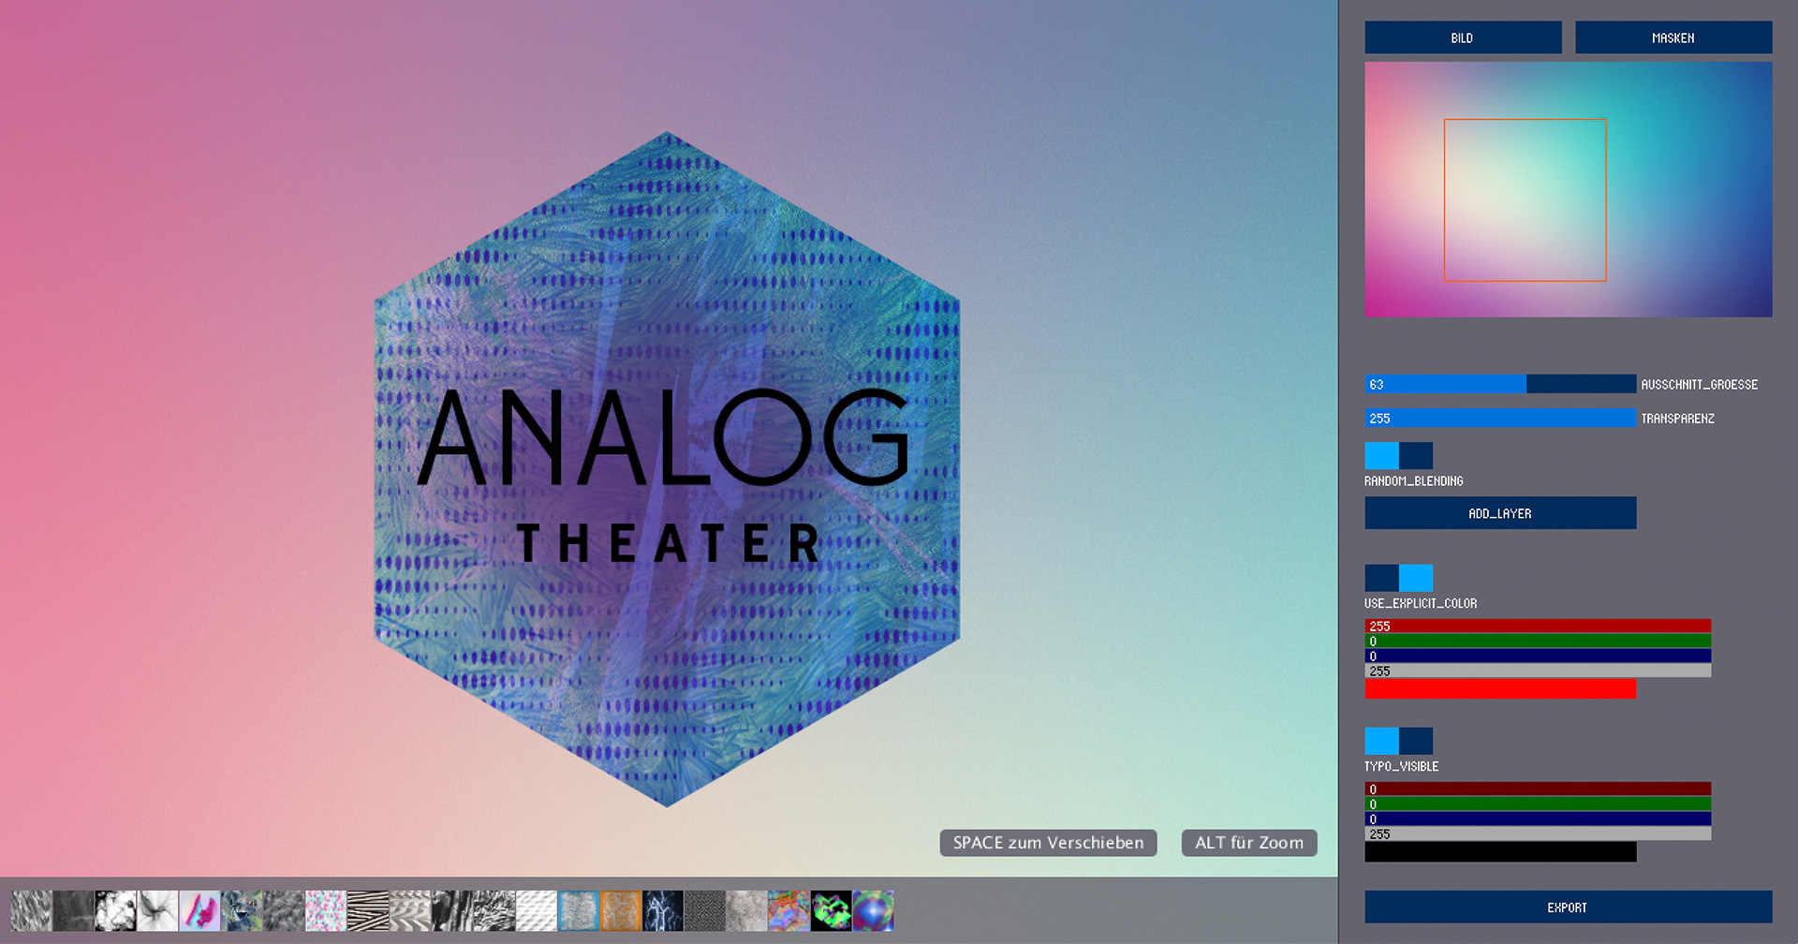Image resolution: width=1798 pixels, height=944 pixels.
Task: Toggle the TYPO_VISIBLE switch
Action: 1398,741
